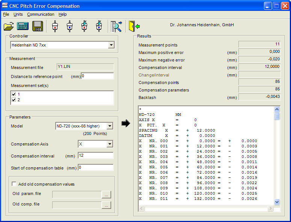Click the ND-720 MM line in results
291x222 pixels.
160,115
